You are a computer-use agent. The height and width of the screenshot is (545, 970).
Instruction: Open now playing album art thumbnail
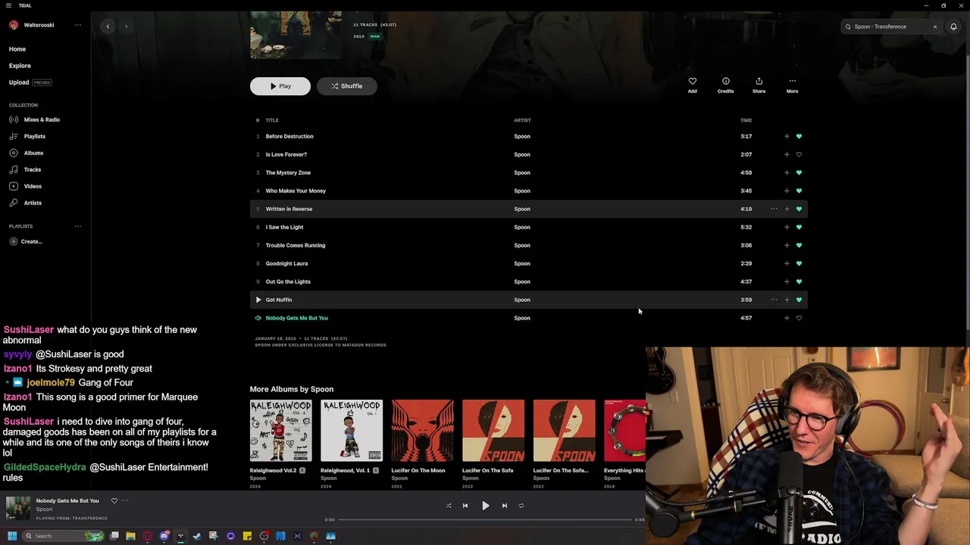[18, 509]
